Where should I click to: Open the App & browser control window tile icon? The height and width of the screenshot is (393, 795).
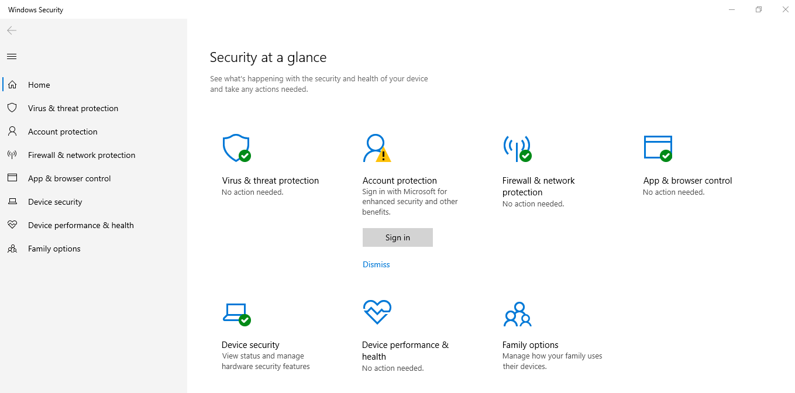pos(658,149)
